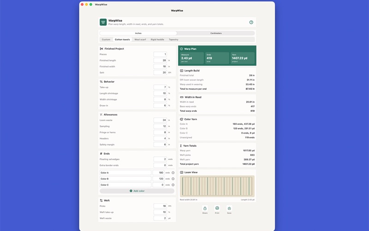Select the Tapestry preset tab

[173, 40]
